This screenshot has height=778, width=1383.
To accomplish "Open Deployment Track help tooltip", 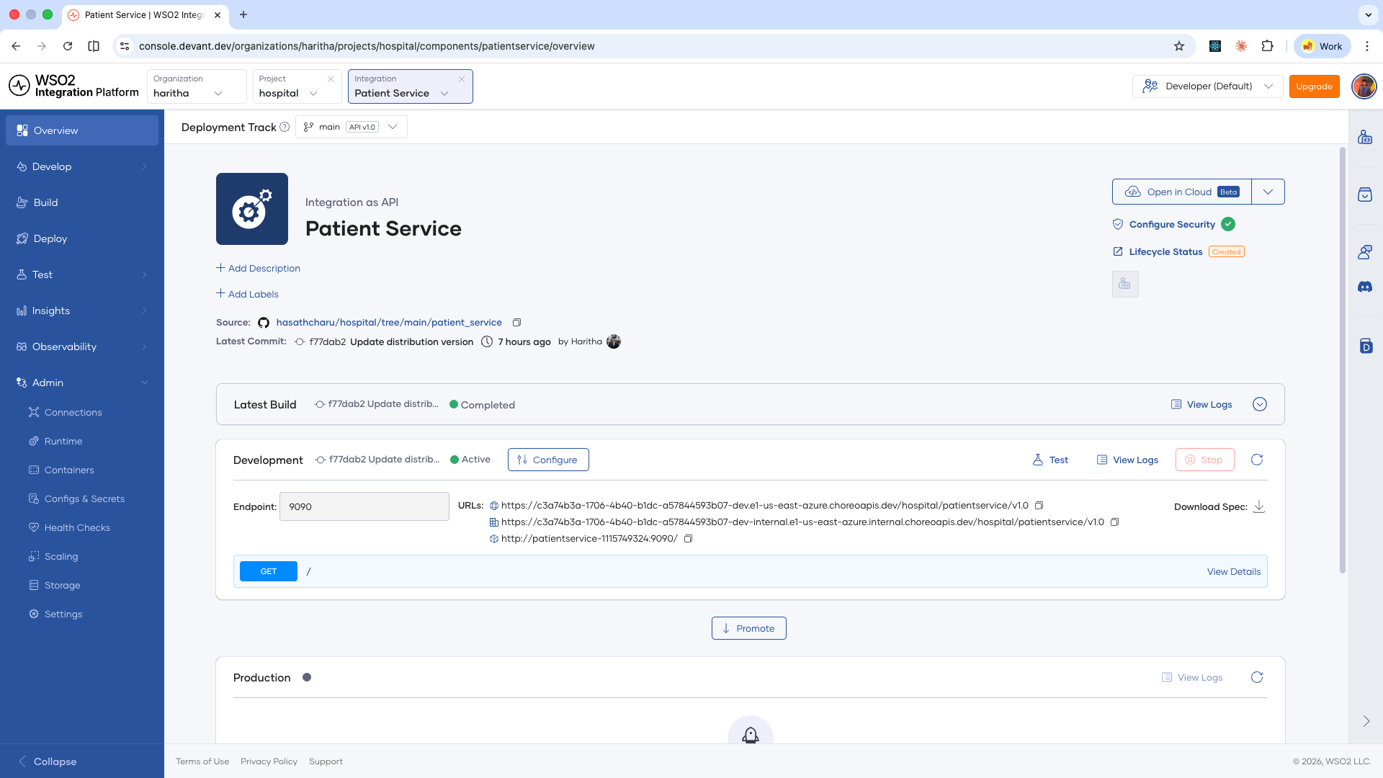I will click(285, 127).
